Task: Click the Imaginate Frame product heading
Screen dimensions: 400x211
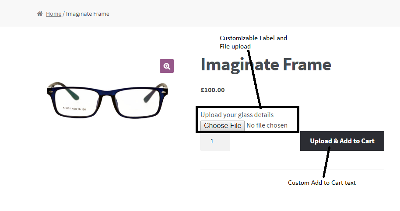Action: [x=266, y=65]
